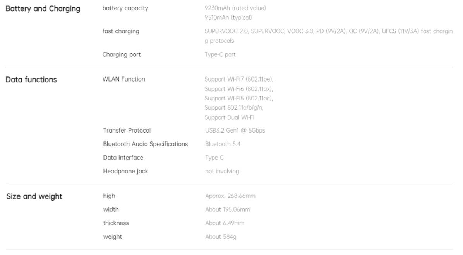Select the Type-C port value
The height and width of the screenshot is (255, 463).
point(220,54)
